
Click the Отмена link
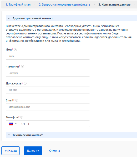pos(55,151)
